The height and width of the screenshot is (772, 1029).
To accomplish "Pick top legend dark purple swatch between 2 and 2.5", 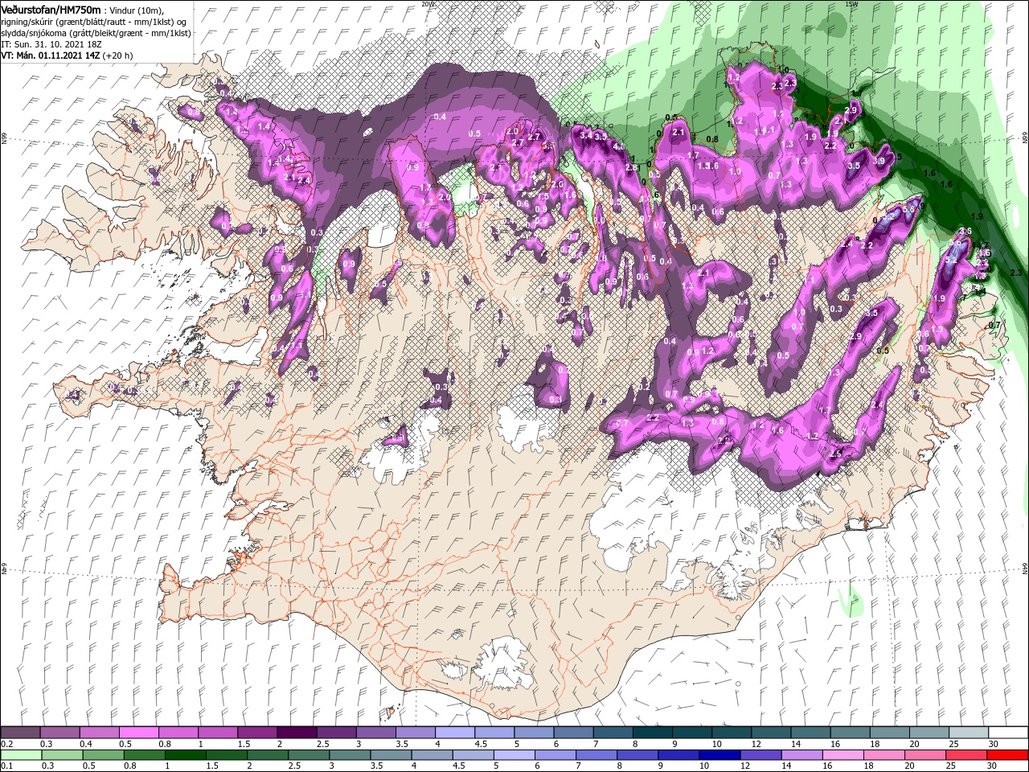I will 297,733.
